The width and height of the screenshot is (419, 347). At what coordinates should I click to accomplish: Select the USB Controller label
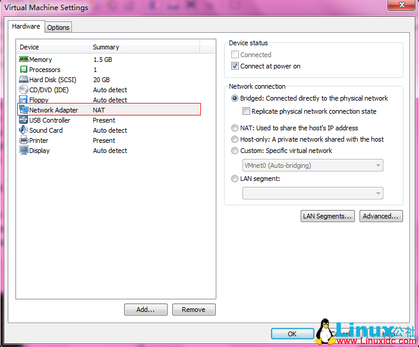pos(50,120)
